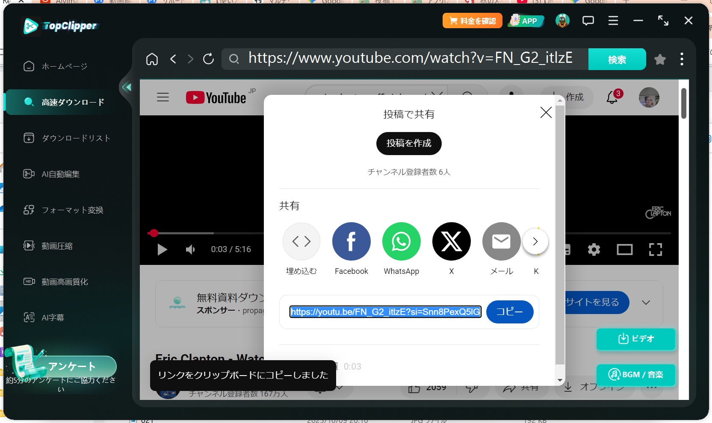Bookmark the page with the star icon
712x423 pixels.
(x=660, y=59)
